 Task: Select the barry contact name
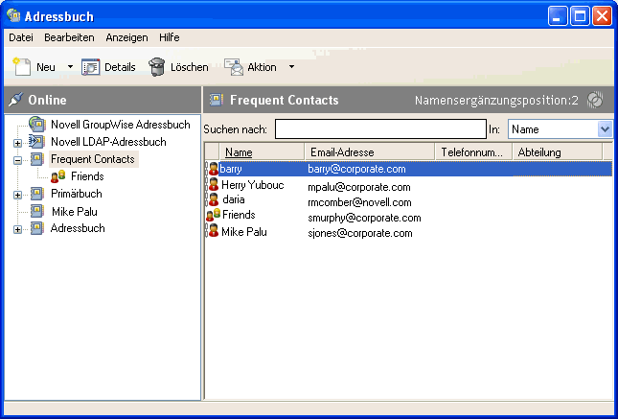231,169
